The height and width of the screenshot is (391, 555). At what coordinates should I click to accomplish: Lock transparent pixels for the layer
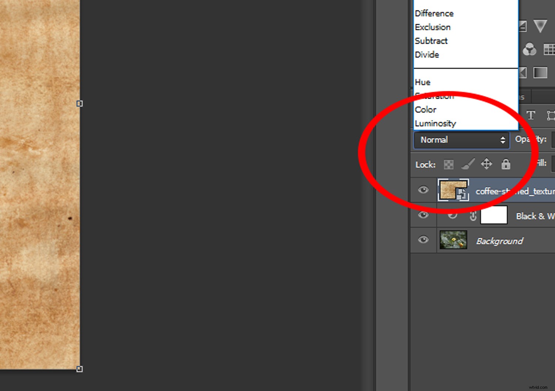(448, 164)
